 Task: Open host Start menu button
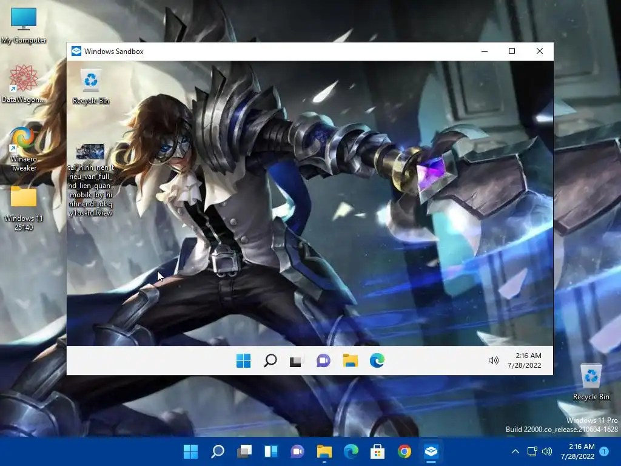click(x=190, y=451)
